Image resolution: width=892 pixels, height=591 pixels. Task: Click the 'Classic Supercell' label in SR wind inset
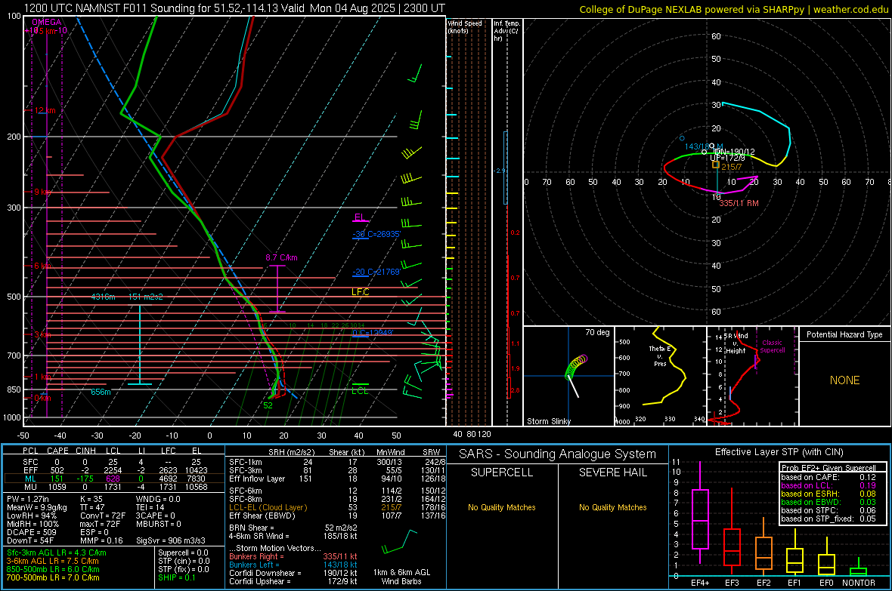[773, 346]
